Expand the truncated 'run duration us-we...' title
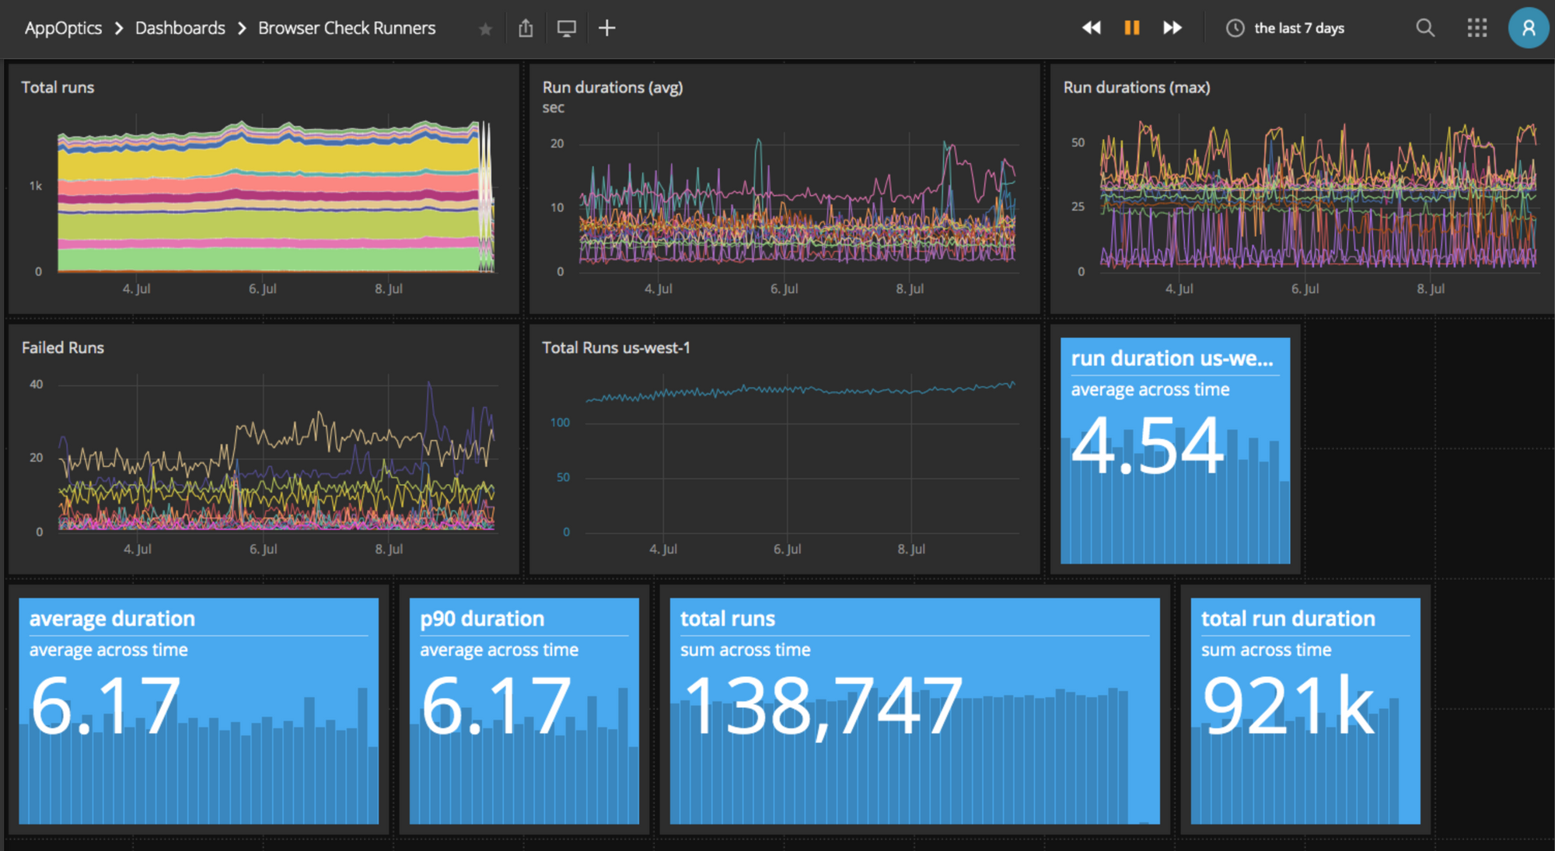1555x851 pixels. [x=1174, y=358]
